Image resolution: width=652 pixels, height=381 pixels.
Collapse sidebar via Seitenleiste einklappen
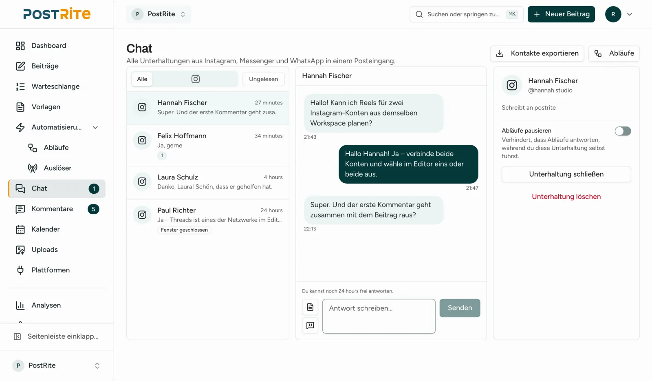(57, 337)
